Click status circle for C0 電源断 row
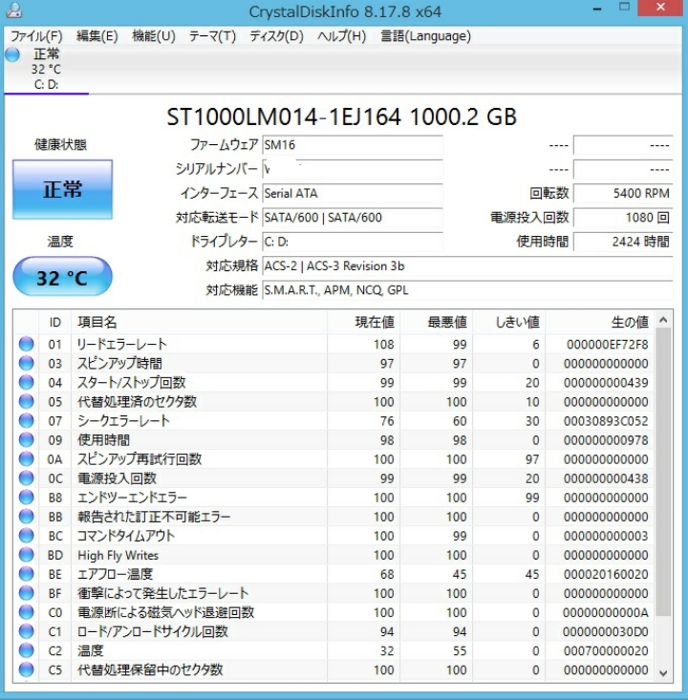 click(27, 612)
